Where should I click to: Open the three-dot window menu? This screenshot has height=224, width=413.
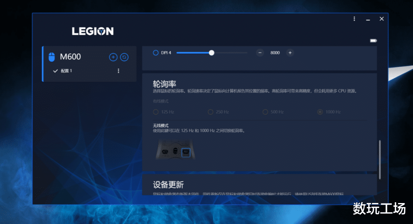[x=354, y=19]
